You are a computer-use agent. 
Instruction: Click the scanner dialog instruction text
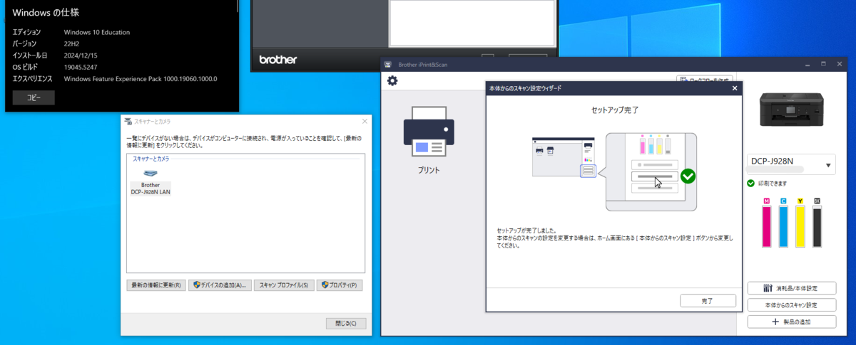244,141
